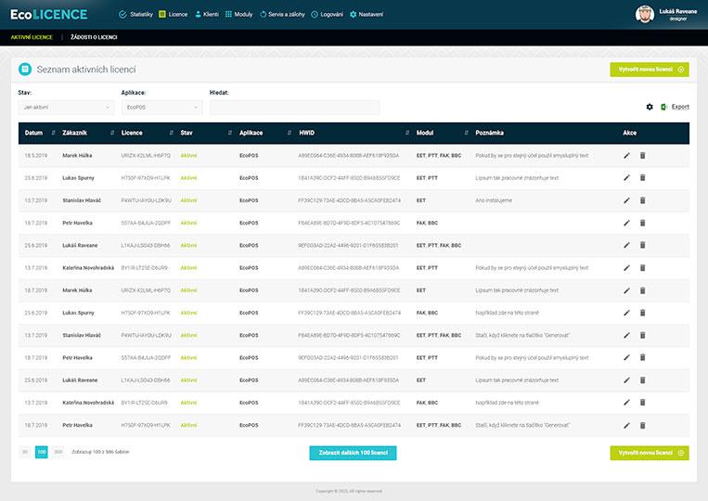Go to the Klienti section
The width and height of the screenshot is (708, 501).
pyautogui.click(x=205, y=15)
